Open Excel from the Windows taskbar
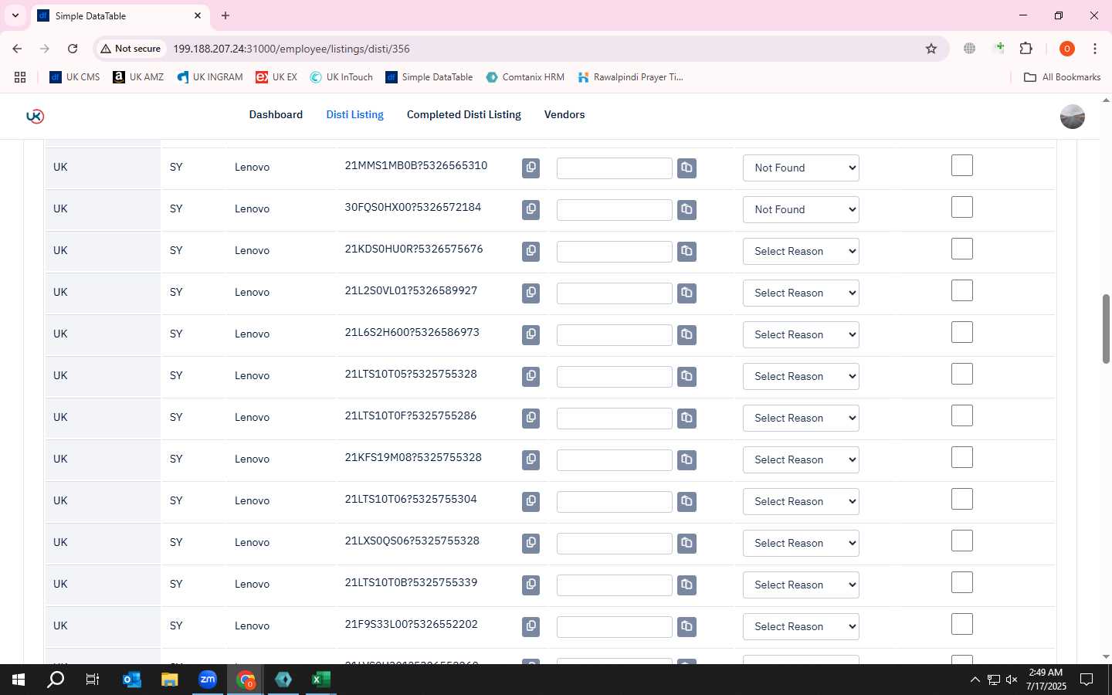Image resolution: width=1112 pixels, height=695 pixels. [x=320, y=680]
